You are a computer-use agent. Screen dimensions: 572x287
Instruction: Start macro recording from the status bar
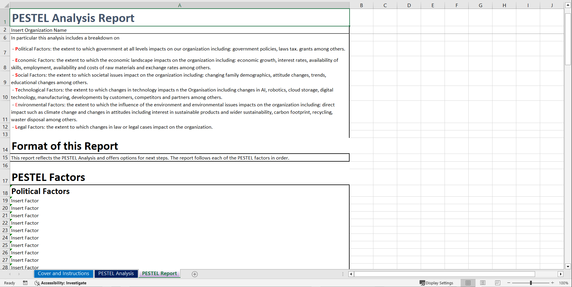[25, 283]
